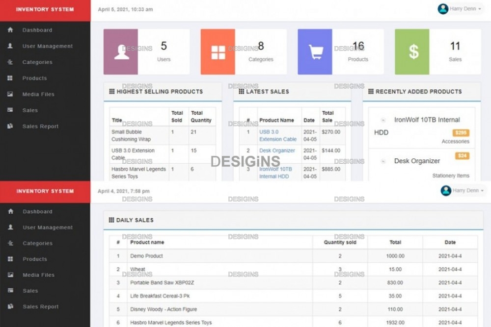This screenshot has height=327, width=491.
Task: Select User Management from the sidebar menu
Action: pyautogui.click(x=47, y=46)
